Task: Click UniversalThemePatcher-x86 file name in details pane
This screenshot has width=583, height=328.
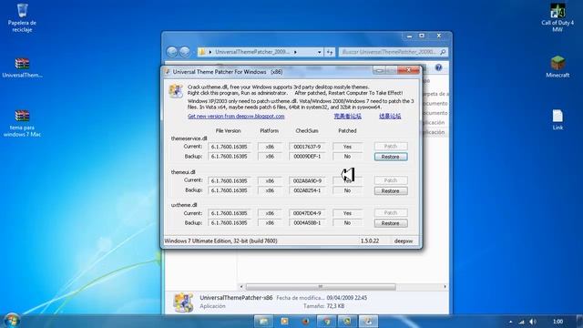Action: coord(236,298)
